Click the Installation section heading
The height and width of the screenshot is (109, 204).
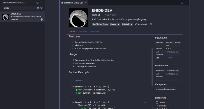pos(161,38)
